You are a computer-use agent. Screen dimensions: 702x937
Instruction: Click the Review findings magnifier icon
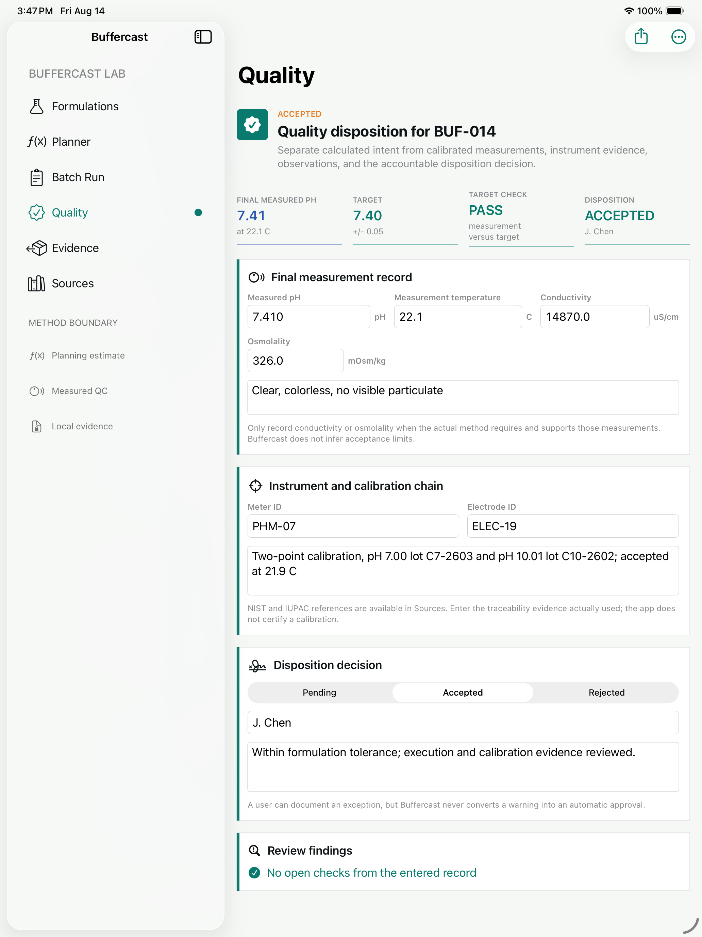tap(254, 850)
